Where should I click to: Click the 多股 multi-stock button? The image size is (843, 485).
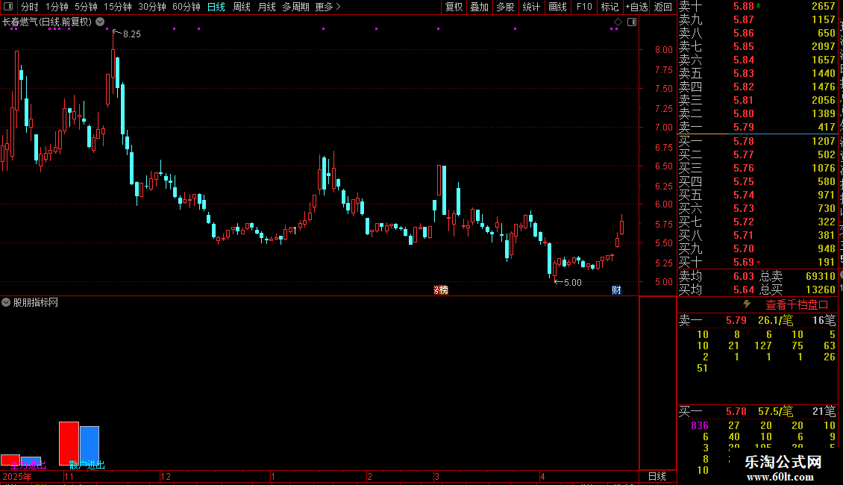pyautogui.click(x=505, y=7)
